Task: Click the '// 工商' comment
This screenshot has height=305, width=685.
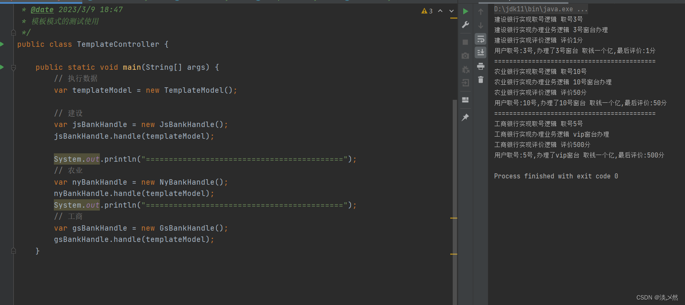Action: pyautogui.click(x=68, y=216)
